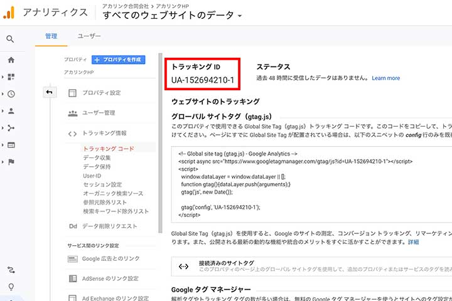The width and height of the screenshot is (452, 301).
Task: Select 検索キーワード除外リスト menu item
Action: coord(116,211)
